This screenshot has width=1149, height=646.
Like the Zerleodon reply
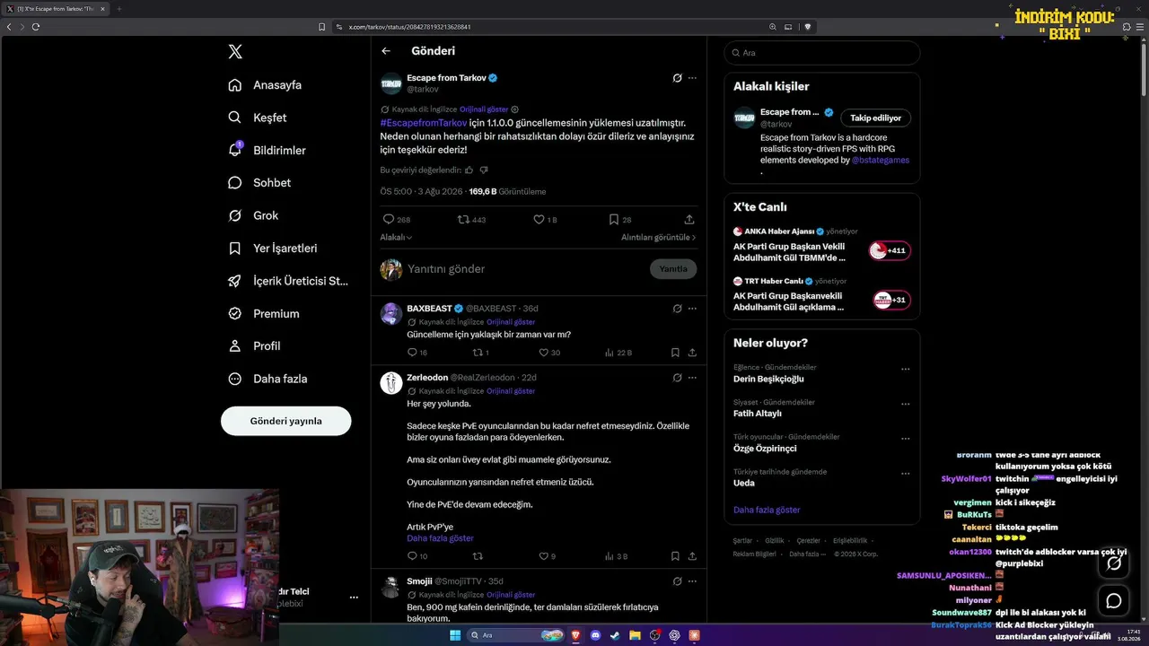pyautogui.click(x=547, y=556)
